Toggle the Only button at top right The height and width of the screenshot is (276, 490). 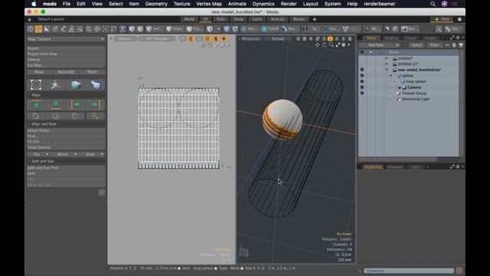[x=442, y=19]
